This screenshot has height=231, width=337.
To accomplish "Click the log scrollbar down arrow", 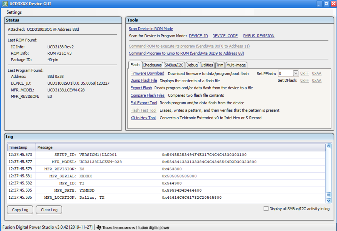I will [329, 201].
